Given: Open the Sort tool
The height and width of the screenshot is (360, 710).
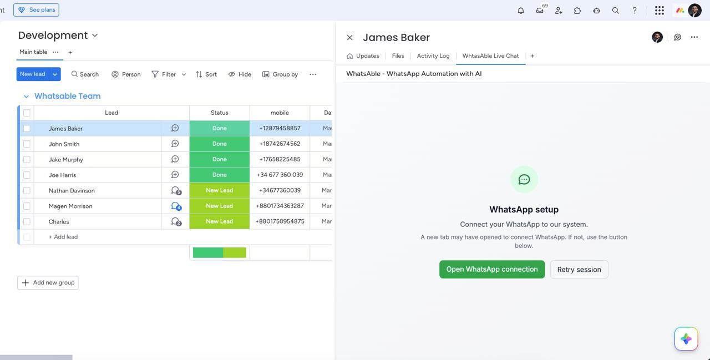Looking at the screenshot, I should (x=206, y=74).
